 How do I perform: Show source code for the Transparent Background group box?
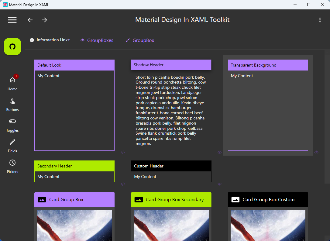(x=316, y=152)
